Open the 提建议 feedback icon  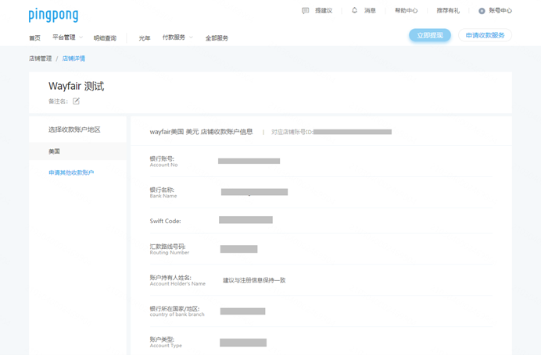point(306,11)
